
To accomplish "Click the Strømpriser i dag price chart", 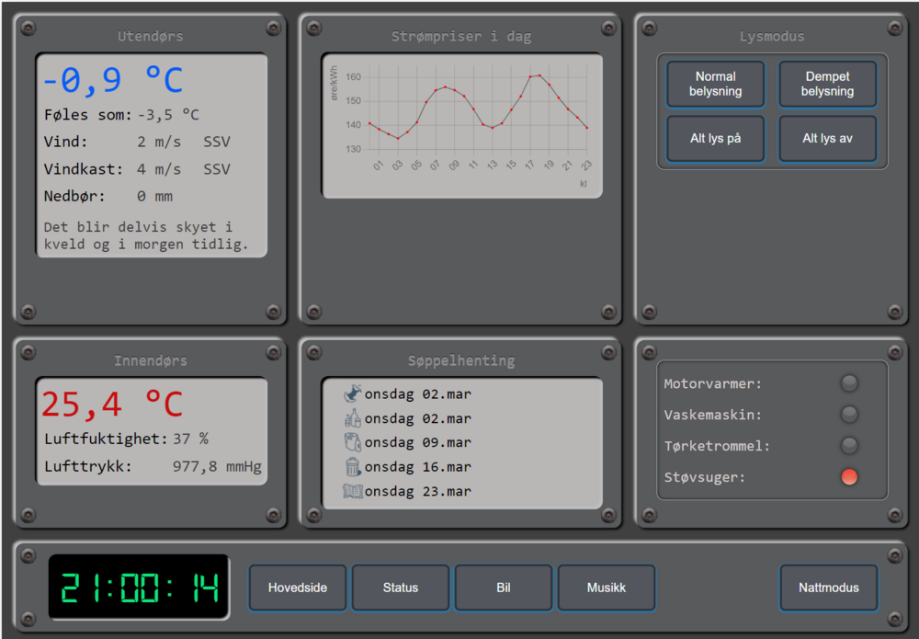I will pos(462,125).
